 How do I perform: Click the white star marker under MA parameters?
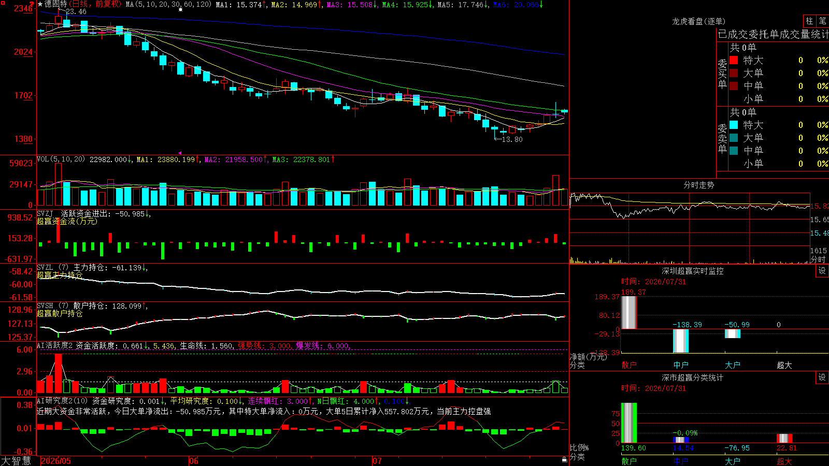click(x=180, y=10)
